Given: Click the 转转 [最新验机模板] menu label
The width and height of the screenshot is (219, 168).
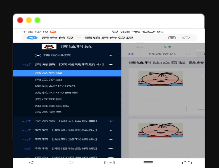Looking at the screenshot, I should pyautogui.click(x=66, y=130).
